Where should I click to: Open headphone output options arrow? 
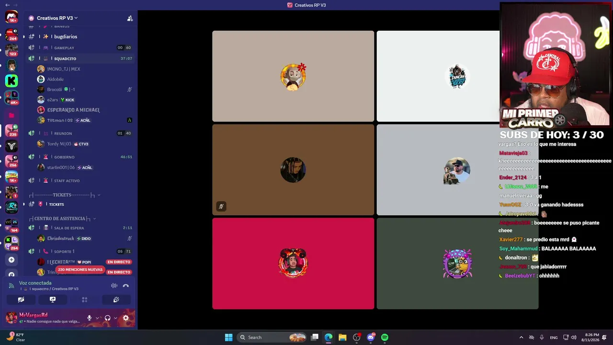[x=115, y=318]
